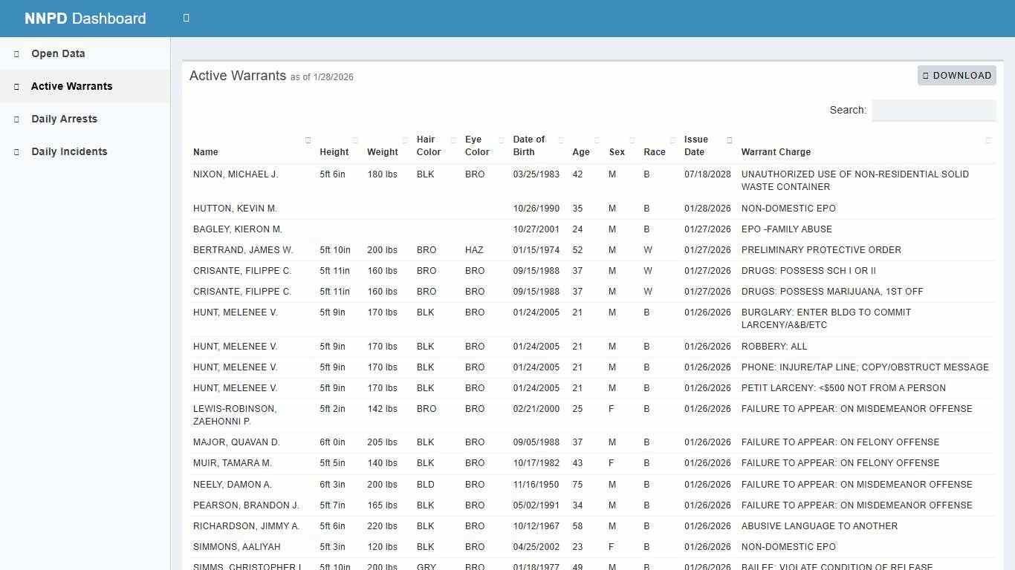Select Daily Arrests in the sidebar menu
Screen dimensions: 1015x570
point(64,119)
